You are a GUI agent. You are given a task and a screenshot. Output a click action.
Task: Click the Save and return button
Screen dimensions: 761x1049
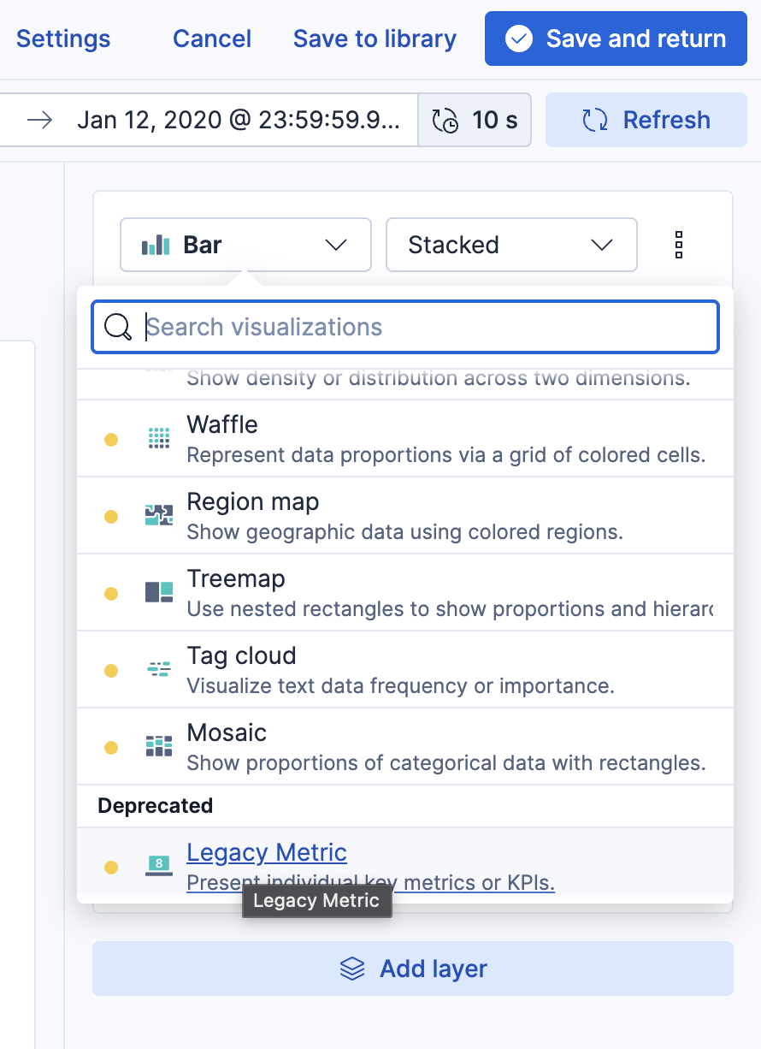tap(615, 39)
